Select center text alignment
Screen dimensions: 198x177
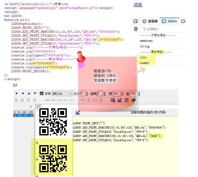[x=29, y=100]
